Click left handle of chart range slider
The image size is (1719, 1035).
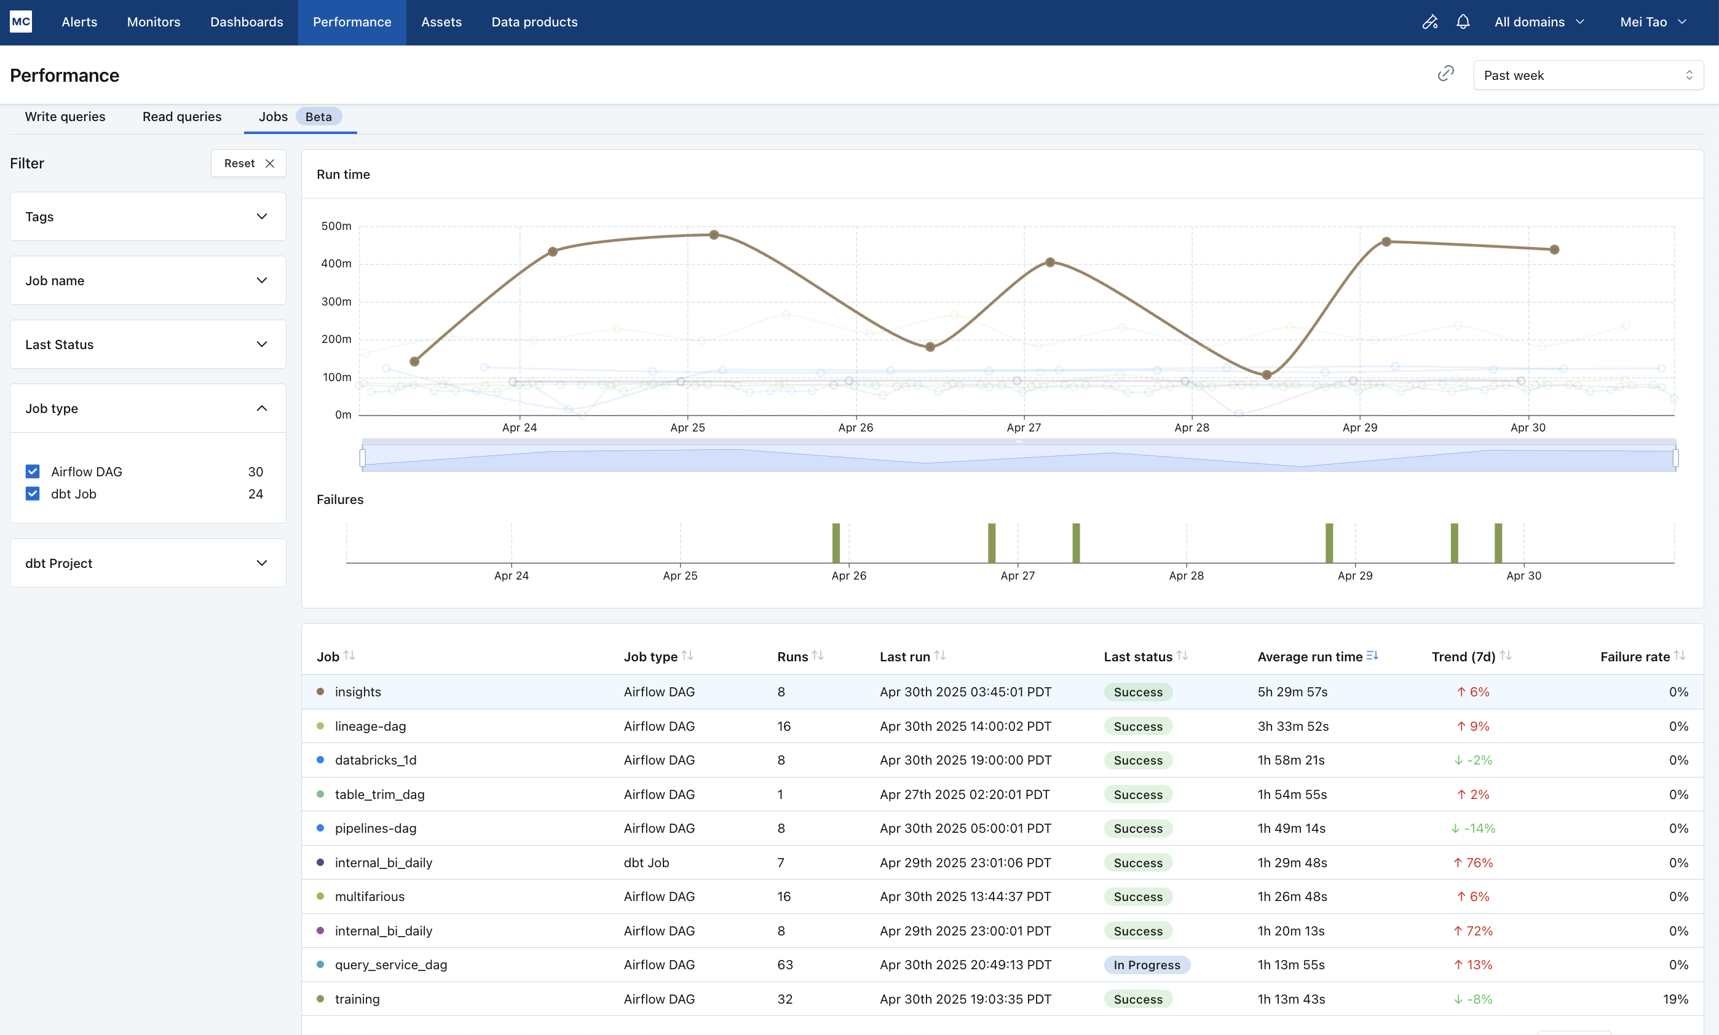pyautogui.click(x=363, y=457)
